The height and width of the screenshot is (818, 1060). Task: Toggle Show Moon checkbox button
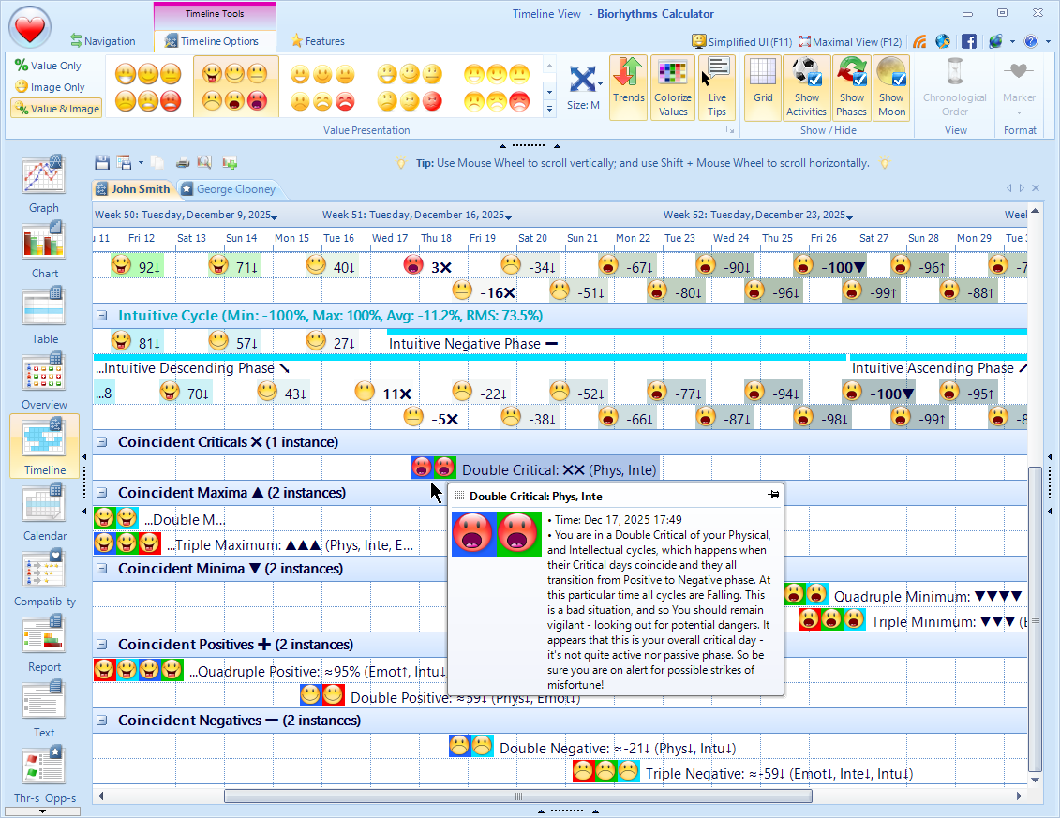[891, 86]
